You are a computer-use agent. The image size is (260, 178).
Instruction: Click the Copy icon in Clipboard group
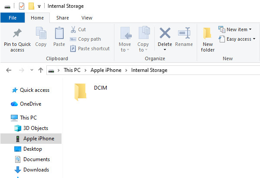pos(41,33)
